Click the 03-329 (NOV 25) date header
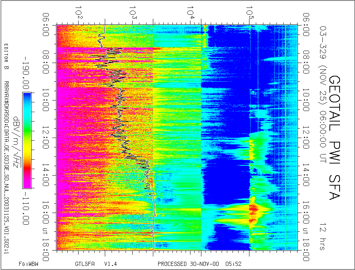 point(323,79)
